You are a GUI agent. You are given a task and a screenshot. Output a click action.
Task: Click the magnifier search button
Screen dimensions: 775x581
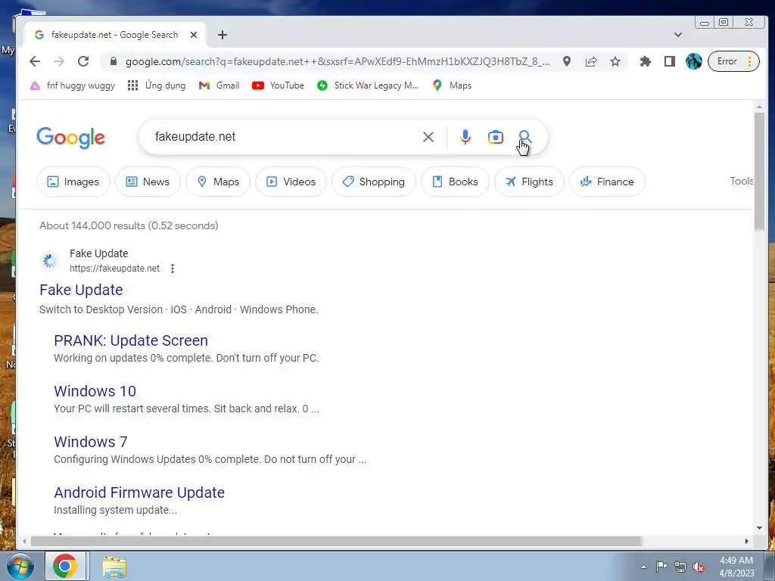pyautogui.click(x=525, y=136)
